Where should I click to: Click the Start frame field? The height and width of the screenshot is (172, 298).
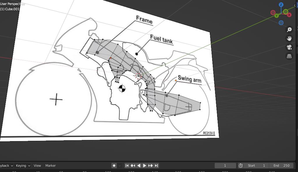coord(256,166)
